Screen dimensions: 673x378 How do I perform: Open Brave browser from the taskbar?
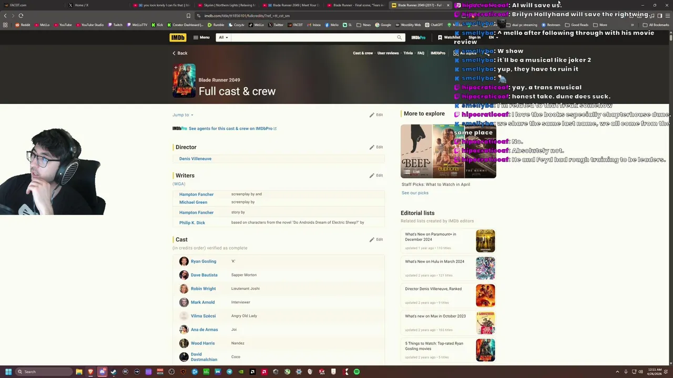tap(90, 372)
